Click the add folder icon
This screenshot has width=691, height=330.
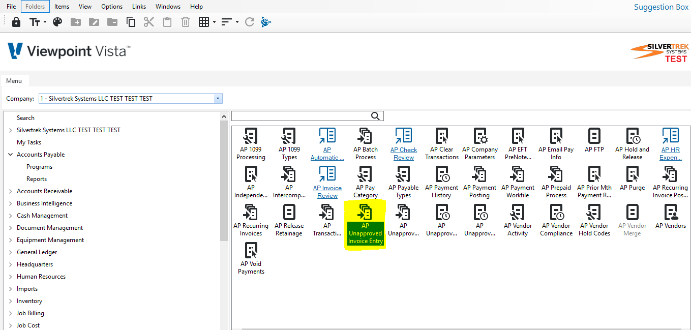[x=76, y=22]
